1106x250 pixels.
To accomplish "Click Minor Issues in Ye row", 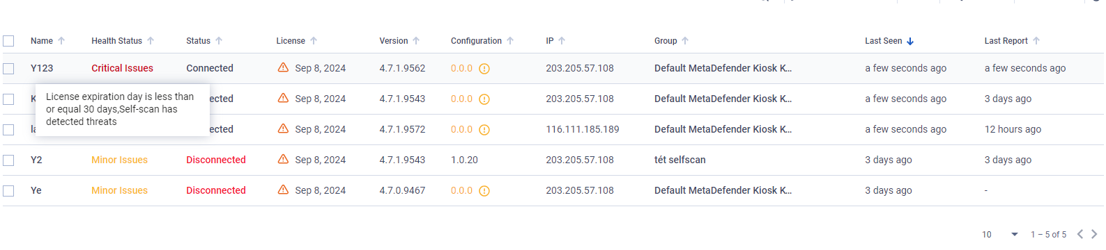I will 119,190.
